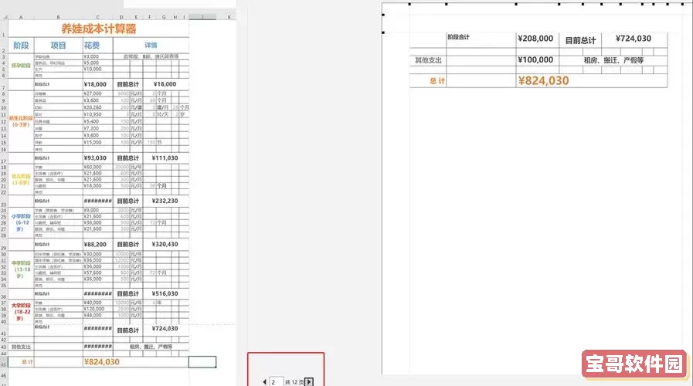Select column A header
Screen dimensions: 693x386
point(21,17)
